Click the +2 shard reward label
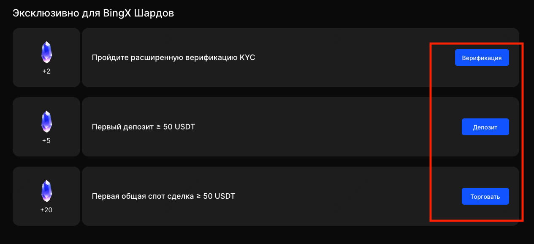534x244 pixels. point(46,71)
